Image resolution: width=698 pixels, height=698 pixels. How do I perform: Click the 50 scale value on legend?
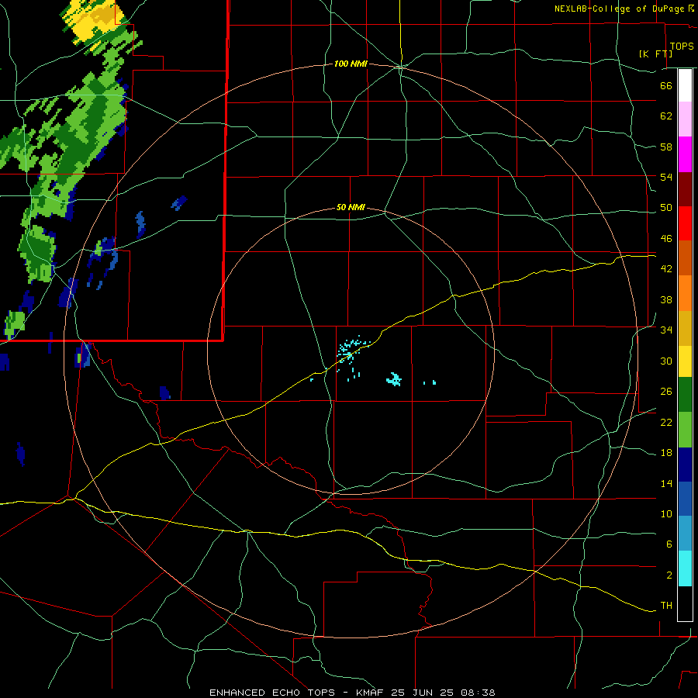(x=666, y=208)
